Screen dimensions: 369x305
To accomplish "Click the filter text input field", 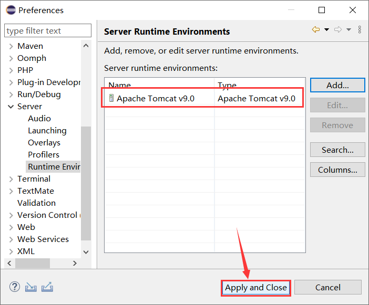I will [48, 31].
